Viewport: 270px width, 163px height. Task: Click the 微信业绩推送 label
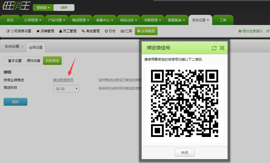(x=14, y=80)
